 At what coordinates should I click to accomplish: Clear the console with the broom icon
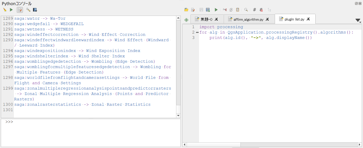coord(5,9)
